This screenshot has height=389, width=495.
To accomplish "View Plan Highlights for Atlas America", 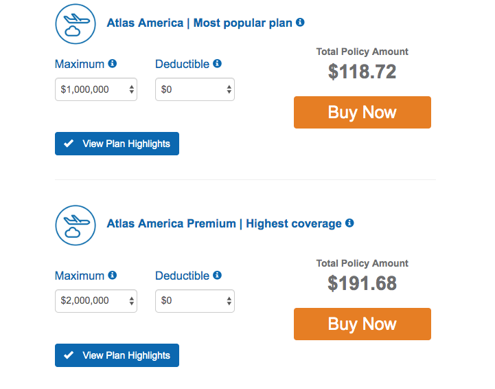I will point(117,144).
